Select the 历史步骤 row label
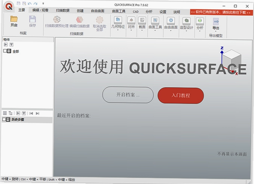 pos(18,120)
